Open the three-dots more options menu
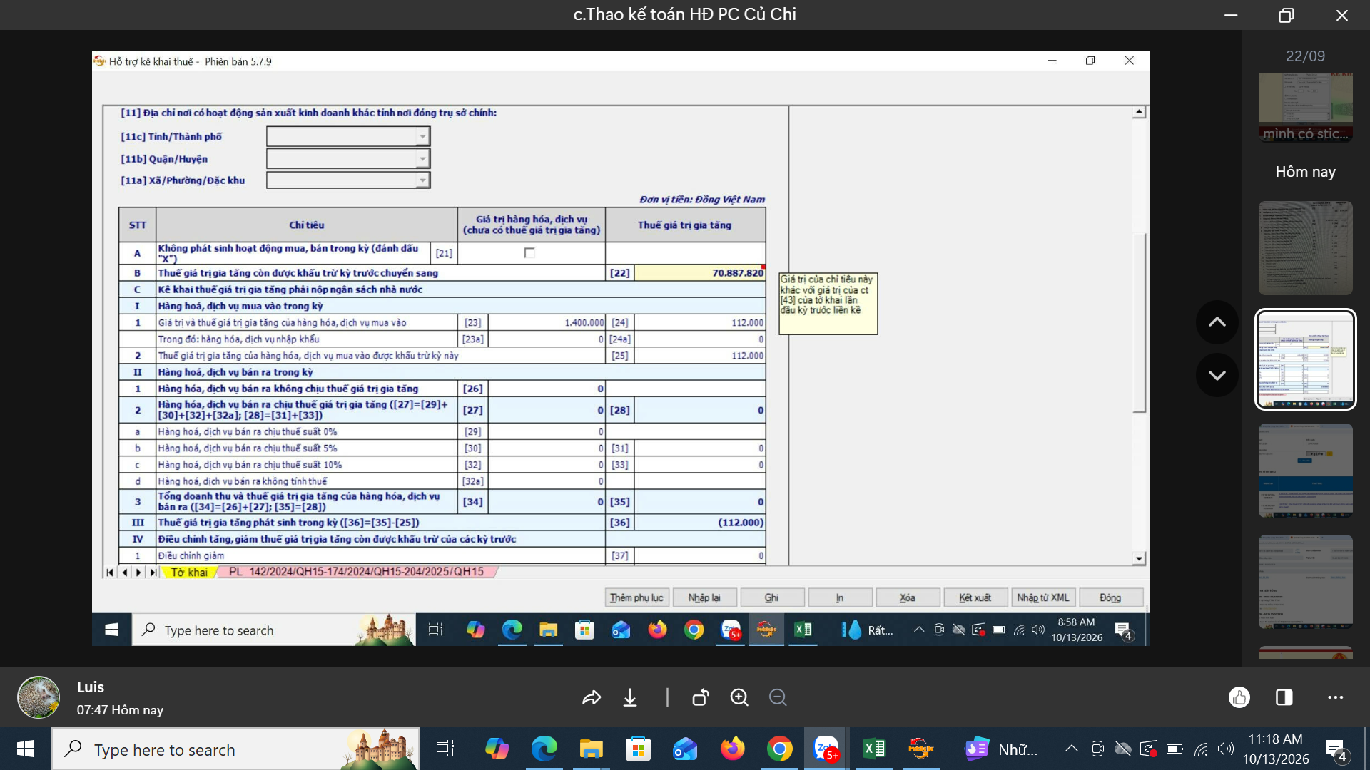Viewport: 1370px width, 770px height. coord(1336,697)
